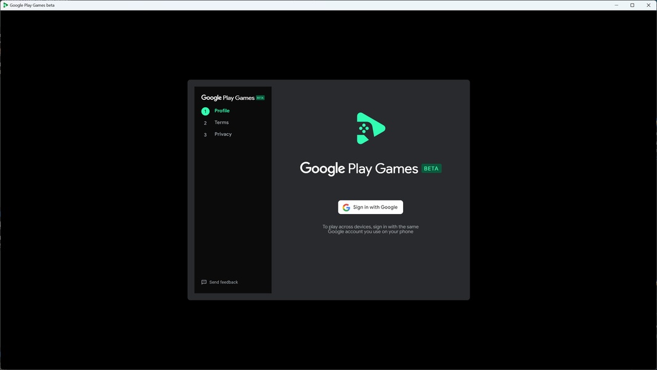Screen dimensions: 657x370
Task: Open the Terms step in sidebar
Action: [x=221, y=122]
